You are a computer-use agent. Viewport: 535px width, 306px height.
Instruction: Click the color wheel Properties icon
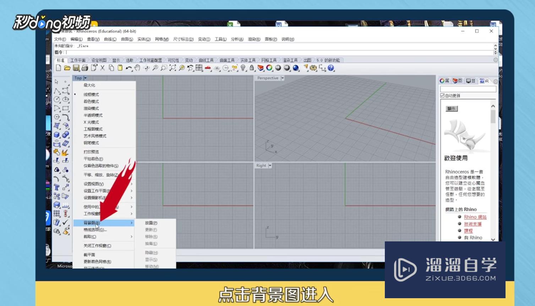[269, 68]
